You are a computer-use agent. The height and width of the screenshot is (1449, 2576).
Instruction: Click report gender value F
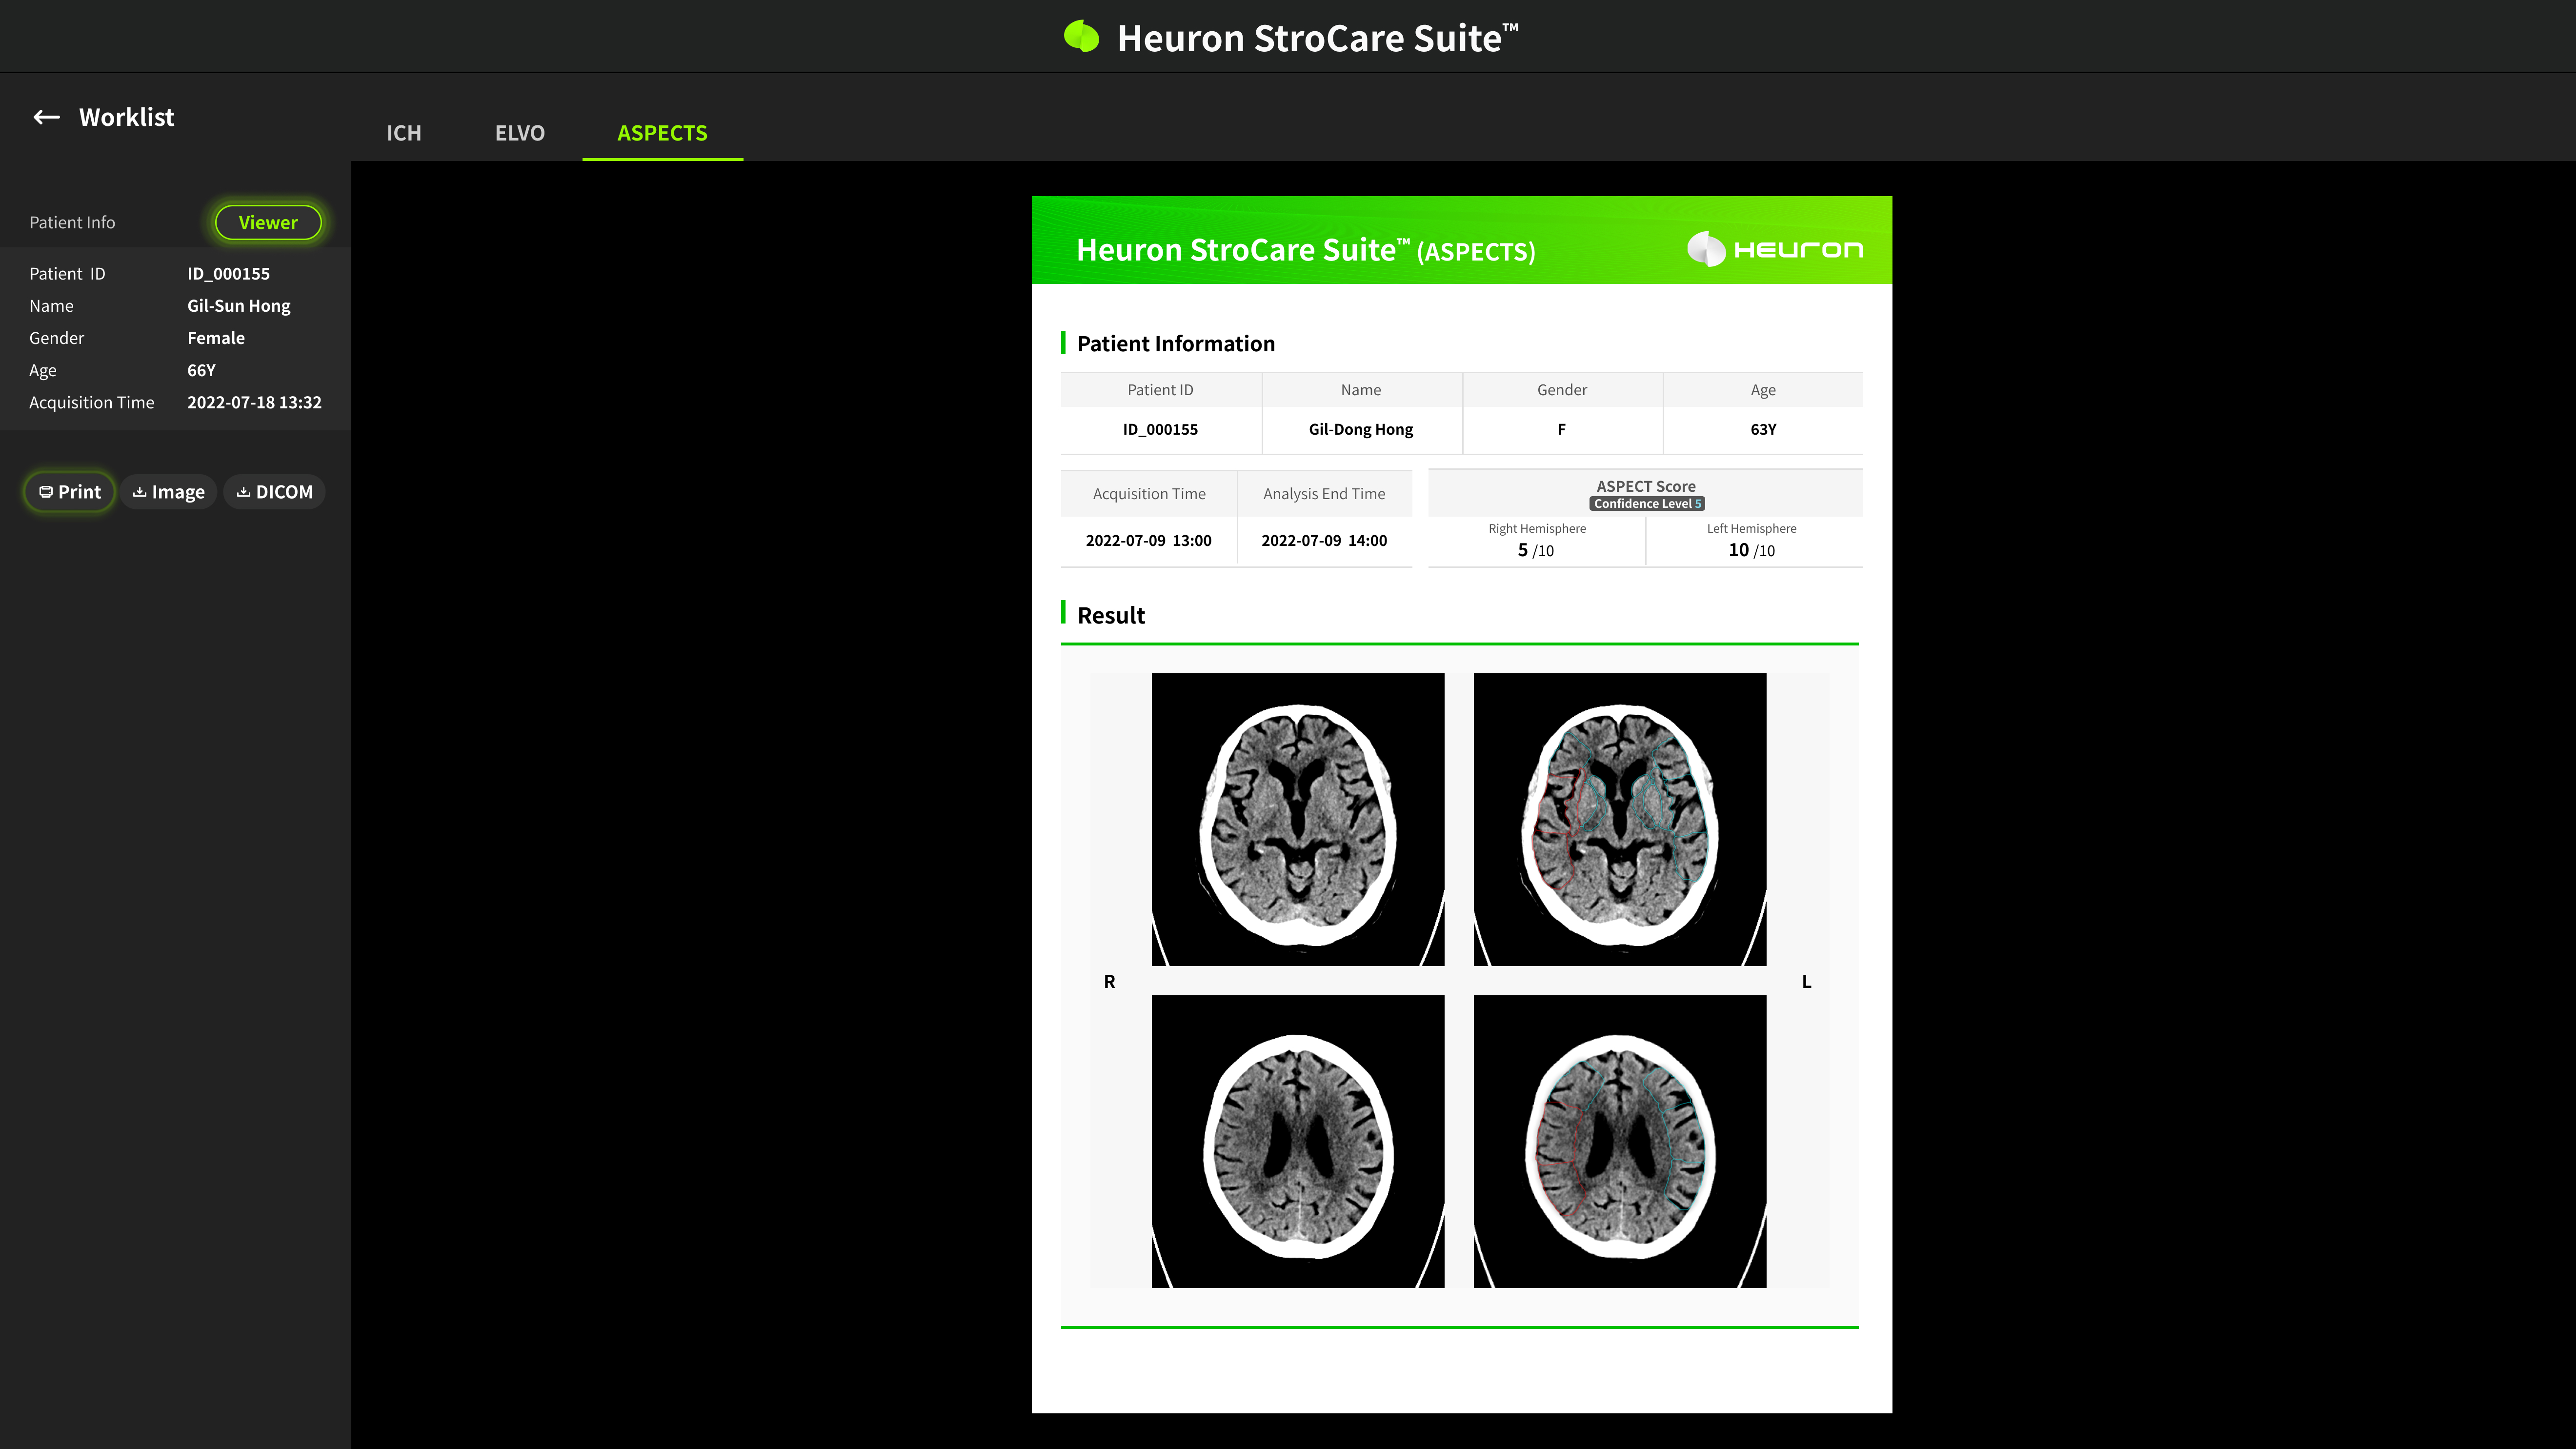(x=1561, y=429)
